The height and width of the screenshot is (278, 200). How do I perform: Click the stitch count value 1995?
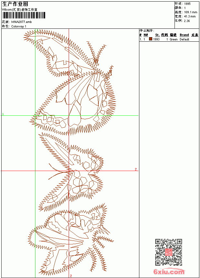point(187,4)
